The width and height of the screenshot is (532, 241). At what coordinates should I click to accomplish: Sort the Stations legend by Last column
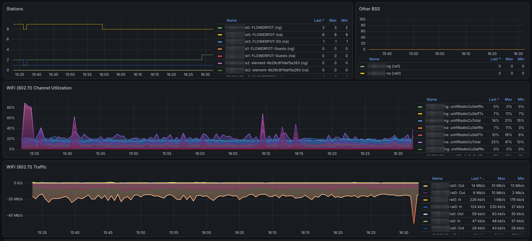pos(319,21)
